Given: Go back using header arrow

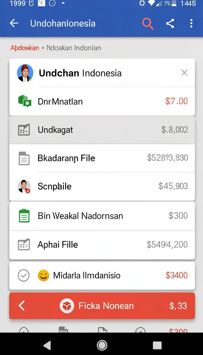Looking at the screenshot, I should click(14, 23).
